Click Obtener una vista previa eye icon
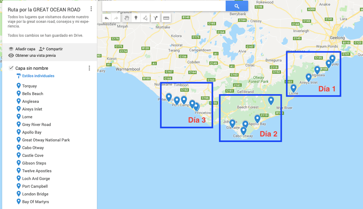This screenshot has width=363, height=209. pos(11,56)
